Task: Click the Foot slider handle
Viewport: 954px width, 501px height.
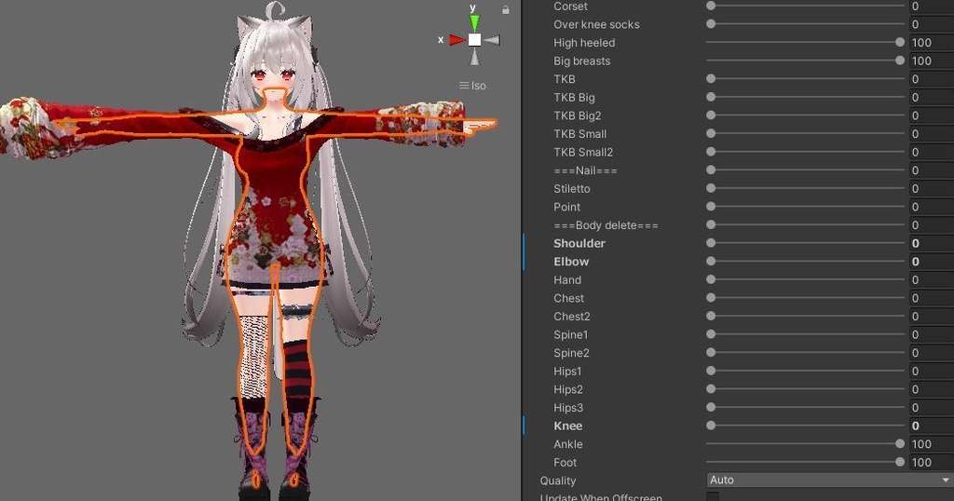Action: (x=900, y=462)
